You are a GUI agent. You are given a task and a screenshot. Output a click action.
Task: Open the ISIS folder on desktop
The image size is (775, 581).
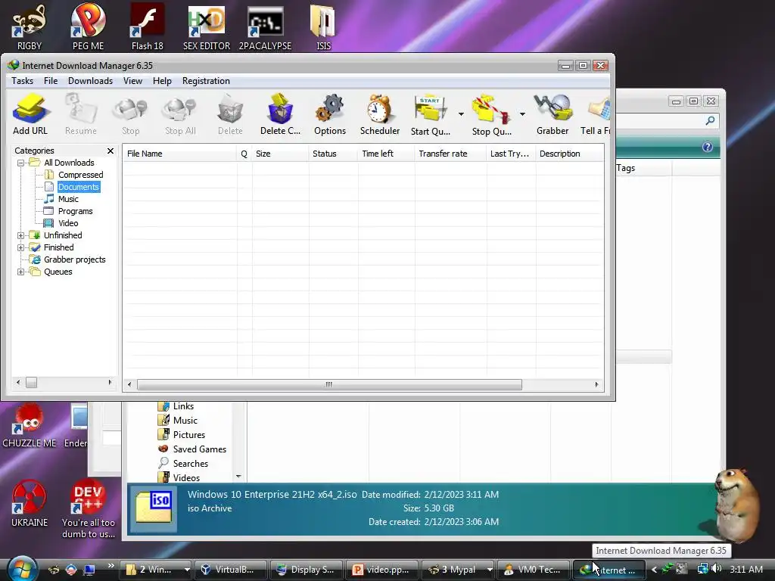(323, 27)
